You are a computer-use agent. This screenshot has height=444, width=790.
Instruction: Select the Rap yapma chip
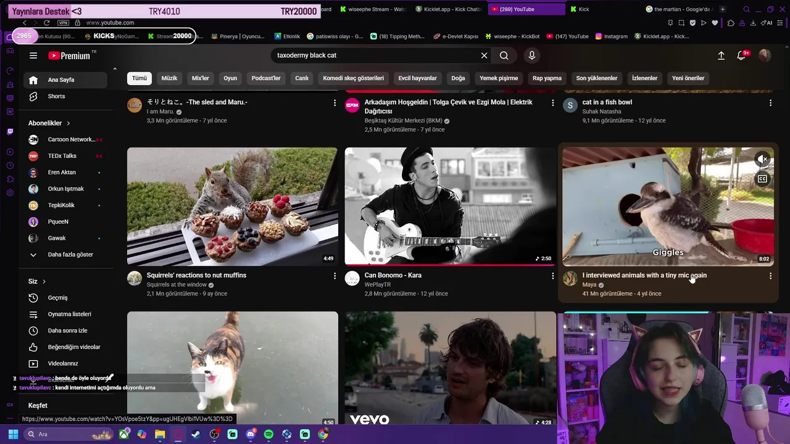(547, 78)
